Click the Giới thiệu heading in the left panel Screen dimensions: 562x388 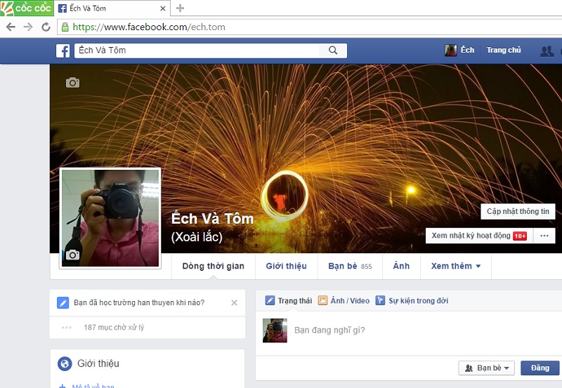click(98, 363)
